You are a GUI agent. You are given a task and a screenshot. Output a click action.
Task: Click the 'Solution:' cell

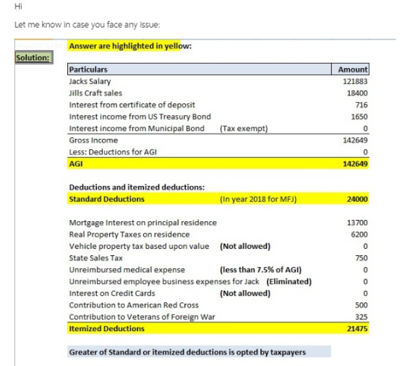(x=34, y=58)
